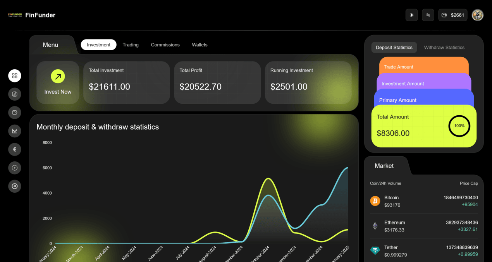The height and width of the screenshot is (262, 492).
Task: Switch to the Trading tab
Action: click(131, 45)
